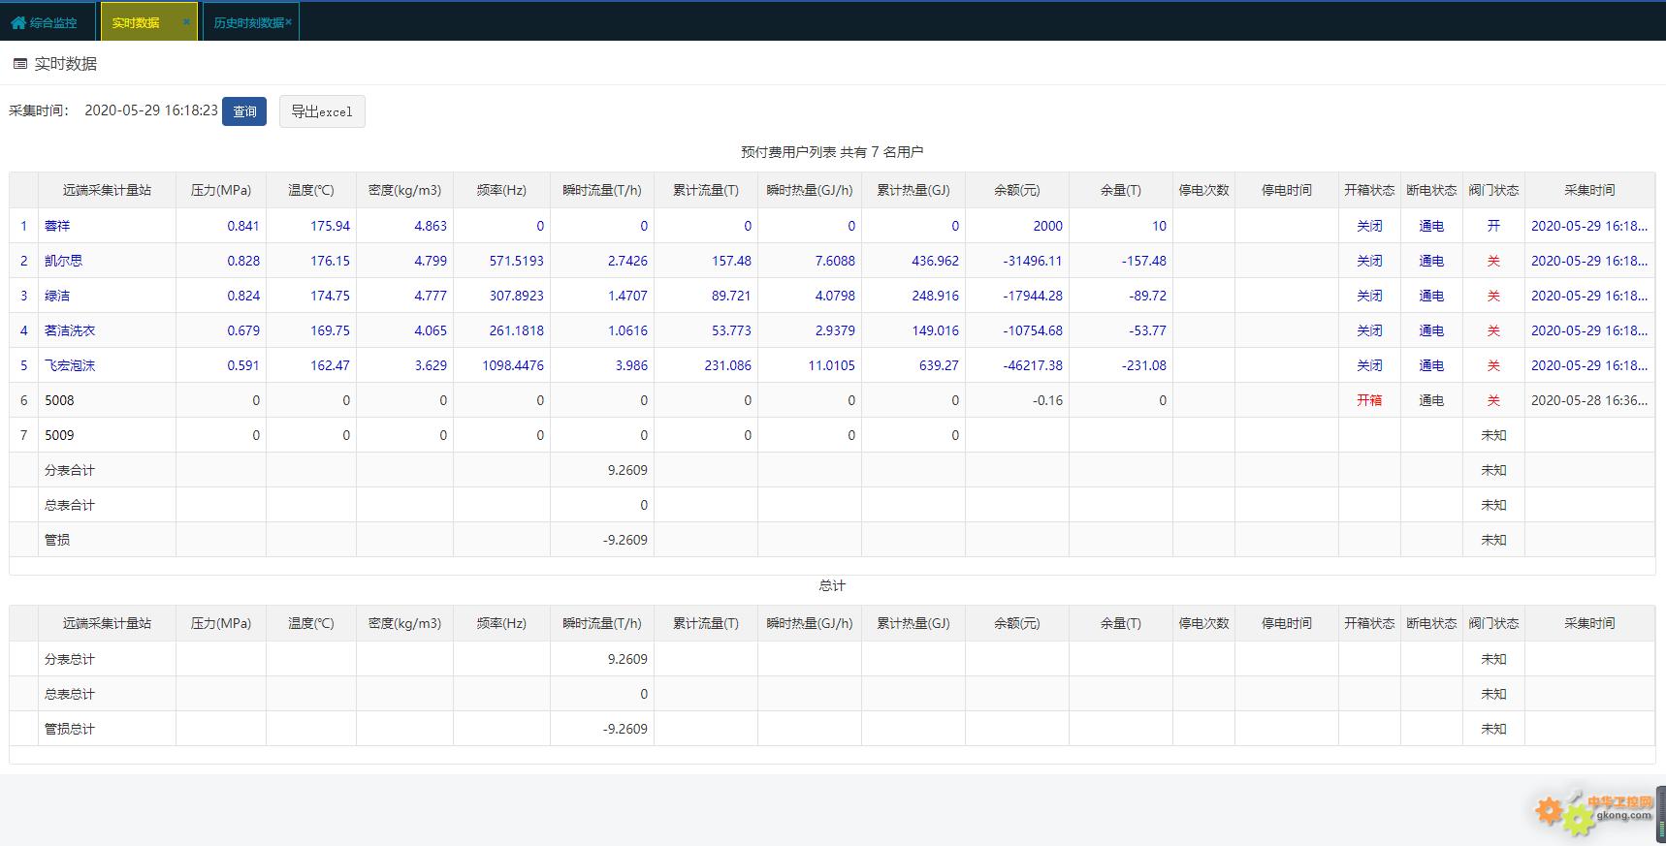Click the 总表合计 row label

(70, 505)
